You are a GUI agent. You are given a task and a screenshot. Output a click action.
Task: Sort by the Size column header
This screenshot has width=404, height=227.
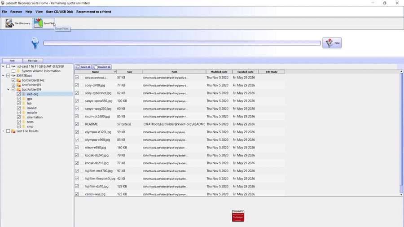tap(130, 72)
